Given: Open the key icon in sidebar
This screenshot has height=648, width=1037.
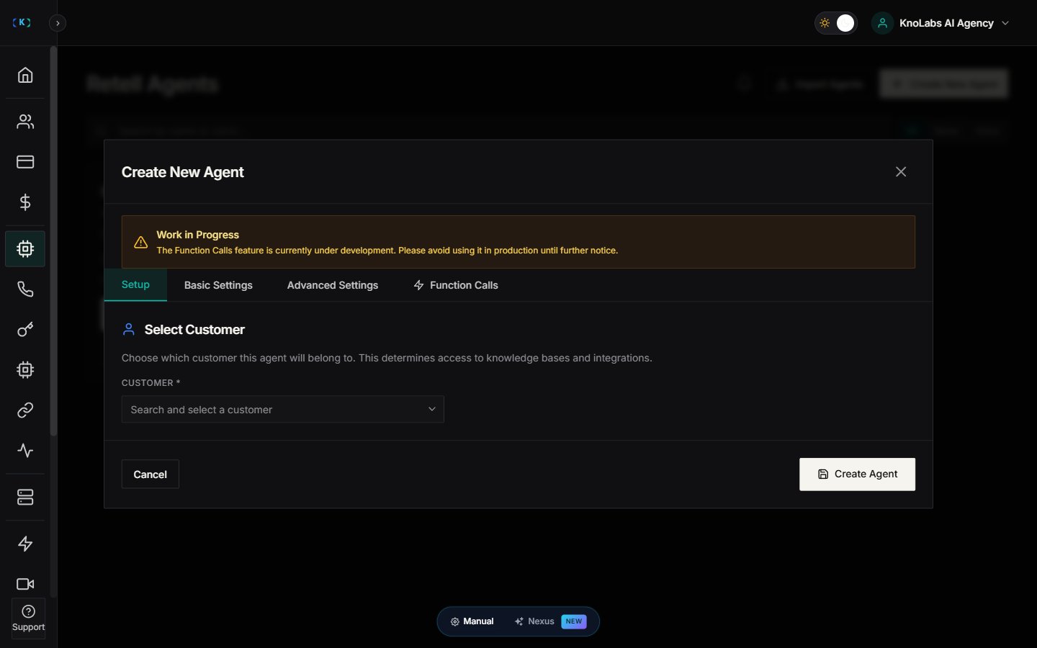Looking at the screenshot, I should tap(25, 330).
